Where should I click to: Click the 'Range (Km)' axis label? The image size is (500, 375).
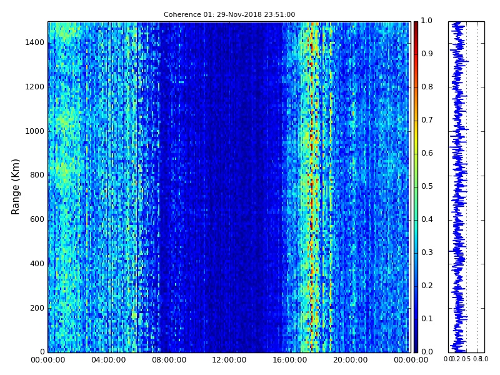pos(15,187)
